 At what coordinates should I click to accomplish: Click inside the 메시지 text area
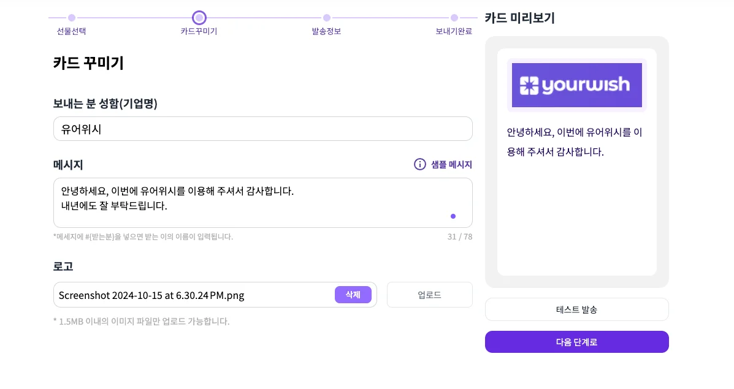pyautogui.click(x=262, y=199)
